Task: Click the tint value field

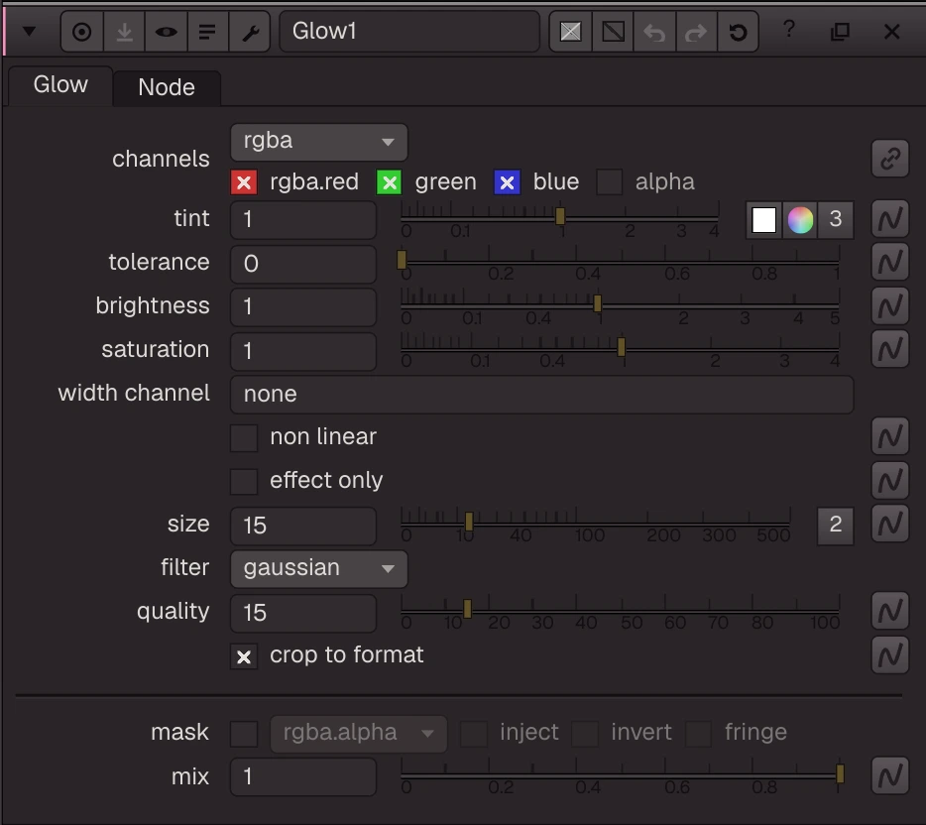Action: coord(303,220)
